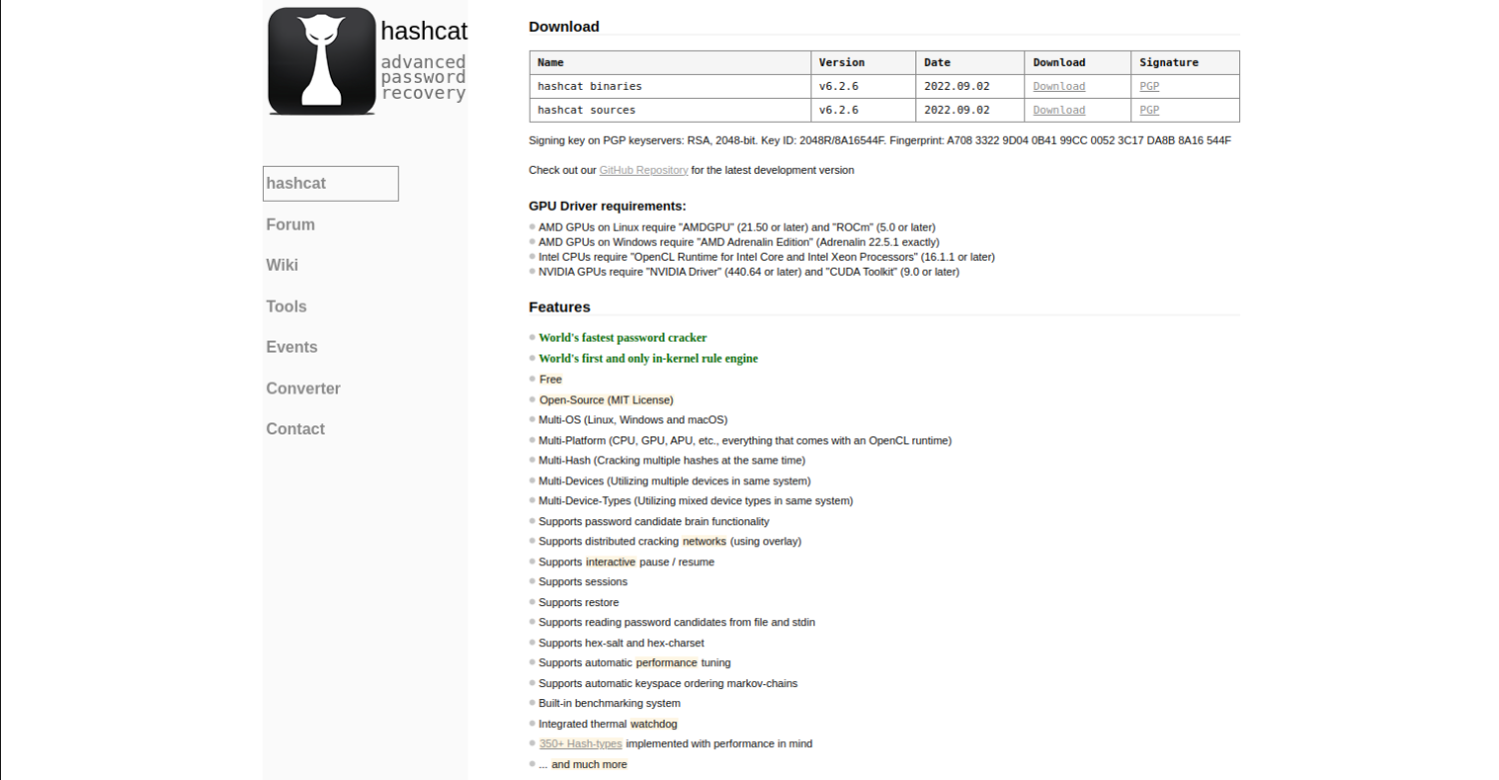Click the highlighted word networks
This screenshot has height=780, width=1499.
point(704,541)
